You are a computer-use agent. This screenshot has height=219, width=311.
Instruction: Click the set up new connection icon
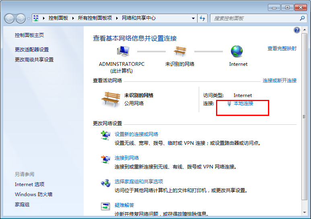pos(105,136)
